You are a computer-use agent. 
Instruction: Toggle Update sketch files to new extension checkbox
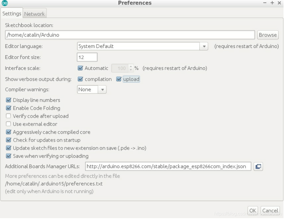8,148
